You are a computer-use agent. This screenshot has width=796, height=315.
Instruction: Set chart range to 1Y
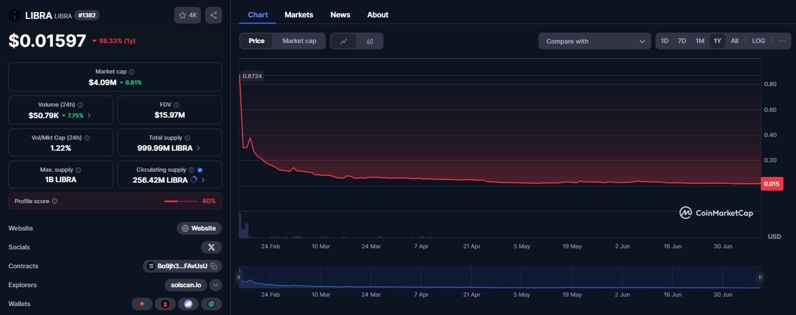717,41
